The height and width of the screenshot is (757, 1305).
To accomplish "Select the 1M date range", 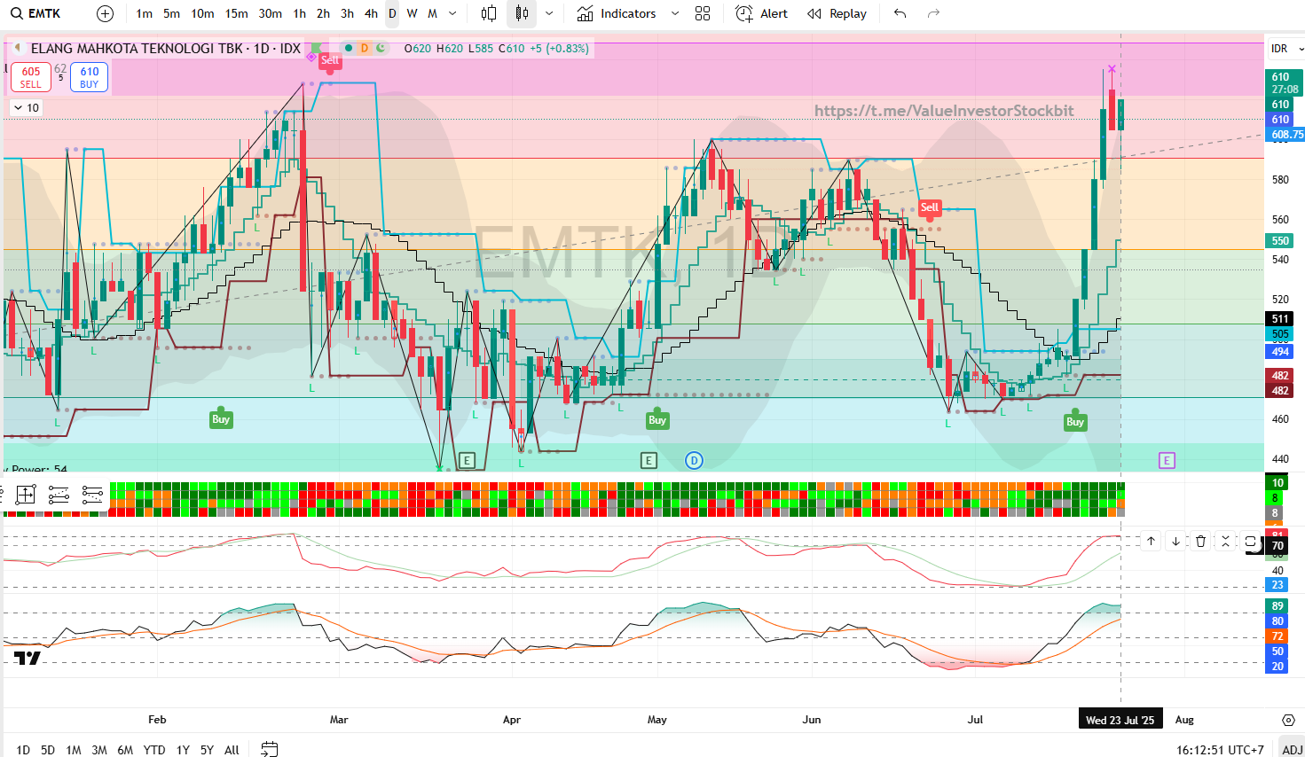I will pyautogui.click(x=74, y=750).
